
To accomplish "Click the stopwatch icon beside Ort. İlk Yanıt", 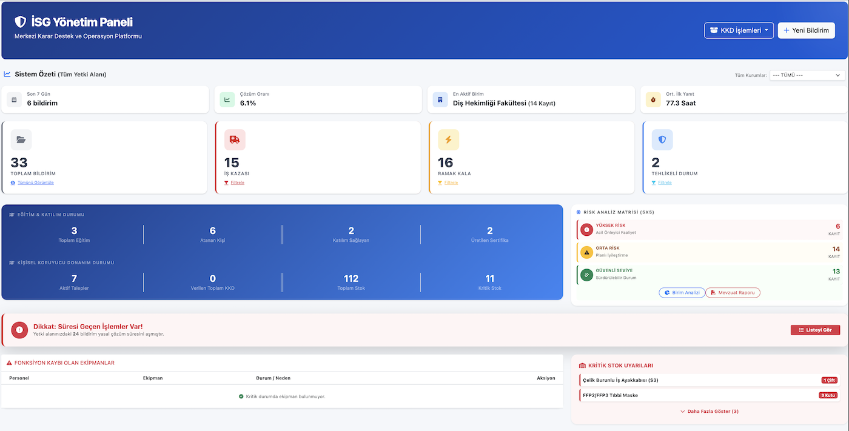I will pos(653,99).
